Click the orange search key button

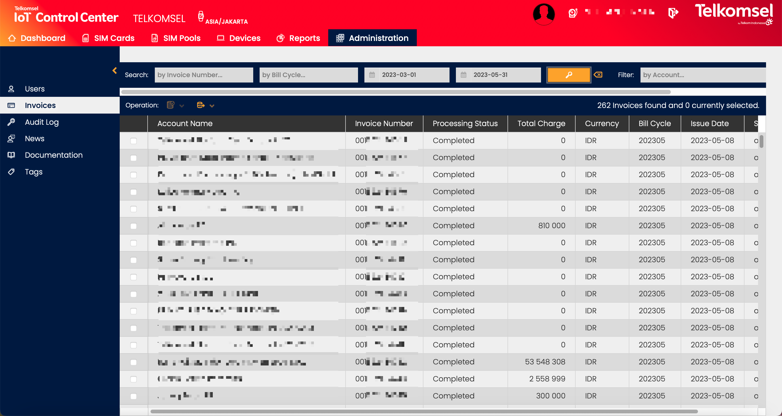coord(569,75)
